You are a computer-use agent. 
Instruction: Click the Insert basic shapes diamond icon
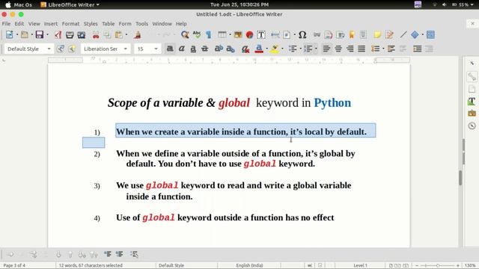[415, 35]
